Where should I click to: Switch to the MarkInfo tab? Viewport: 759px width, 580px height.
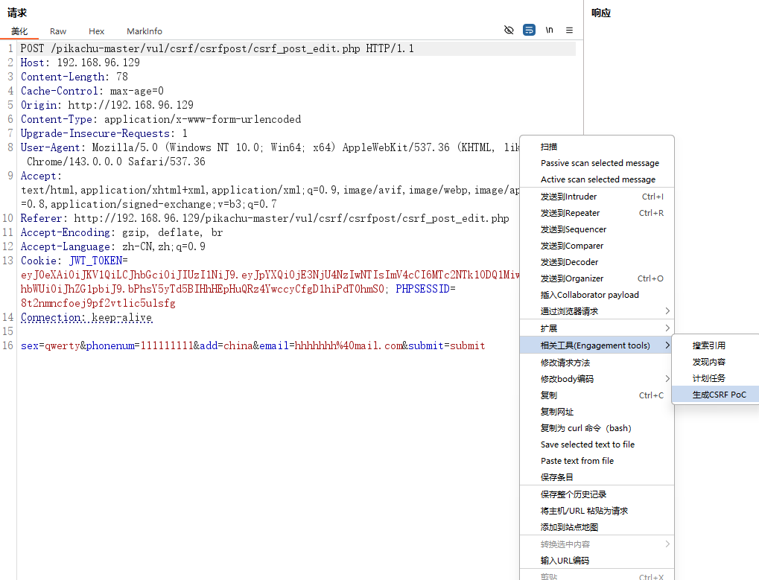click(145, 31)
